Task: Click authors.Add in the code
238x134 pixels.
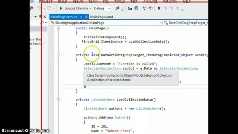Action: 94,118
